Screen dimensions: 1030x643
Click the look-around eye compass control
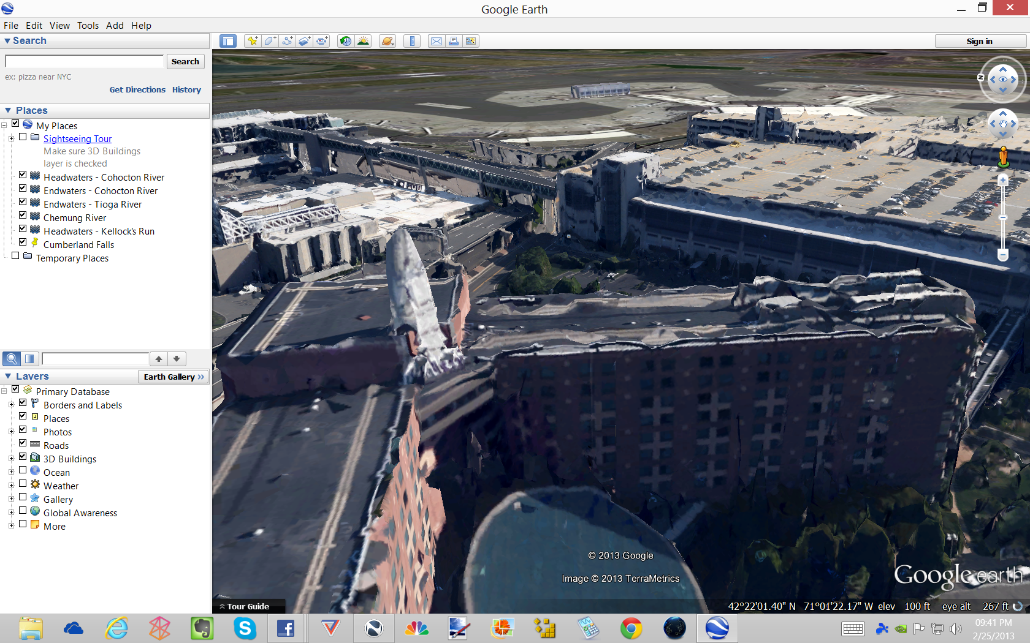point(1003,80)
